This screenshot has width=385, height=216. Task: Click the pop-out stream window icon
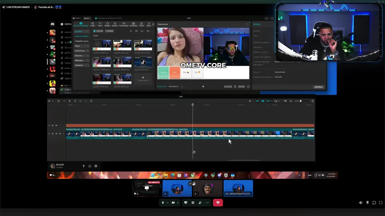(x=374, y=203)
